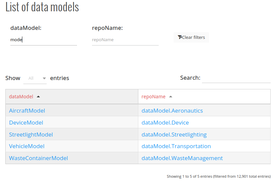Open the AircraftModel link
Screen dimensions: 275x187
[27, 111]
